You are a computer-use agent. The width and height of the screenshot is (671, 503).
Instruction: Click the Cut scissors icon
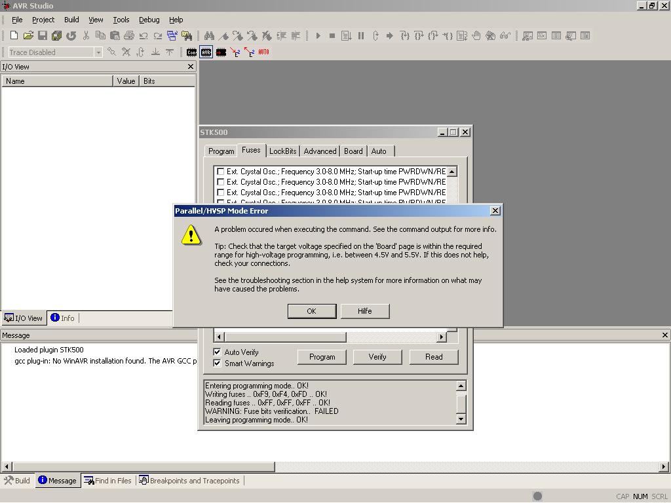(x=86, y=35)
